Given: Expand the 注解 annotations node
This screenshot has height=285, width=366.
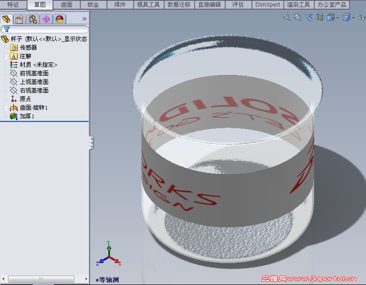Looking at the screenshot, I should pyautogui.click(x=5, y=57).
